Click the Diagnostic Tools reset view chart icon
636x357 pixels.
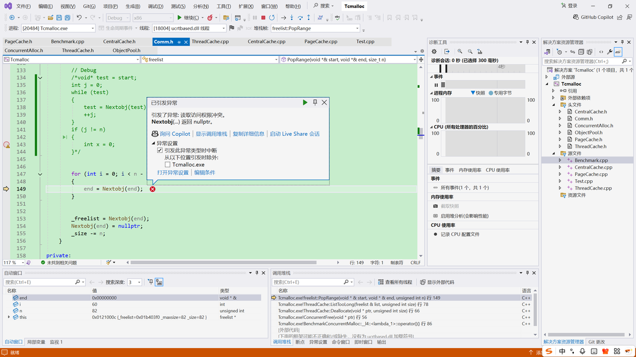479,51
